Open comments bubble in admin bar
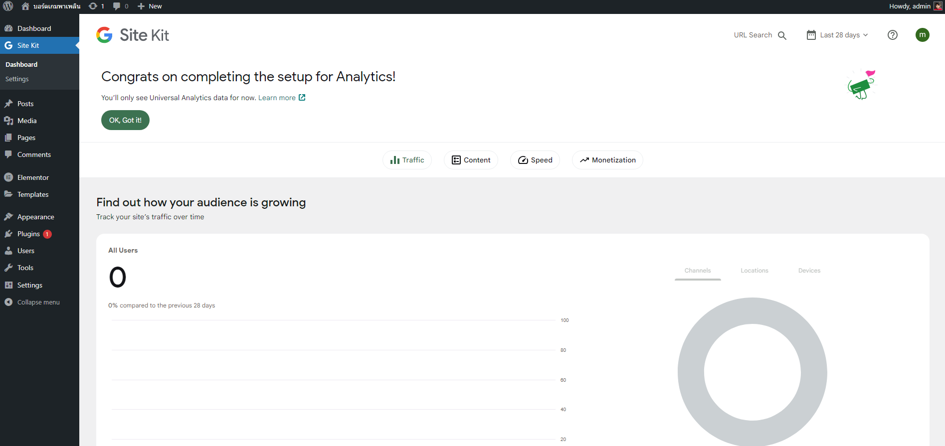Image resolution: width=945 pixels, height=446 pixels. click(120, 6)
